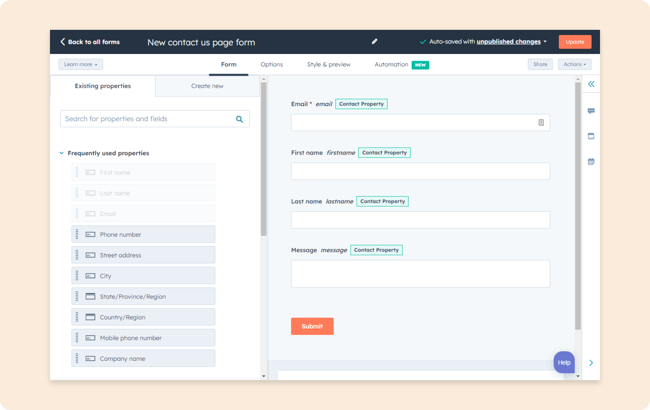Go back to all forms
The width and height of the screenshot is (650, 410).
click(90, 42)
